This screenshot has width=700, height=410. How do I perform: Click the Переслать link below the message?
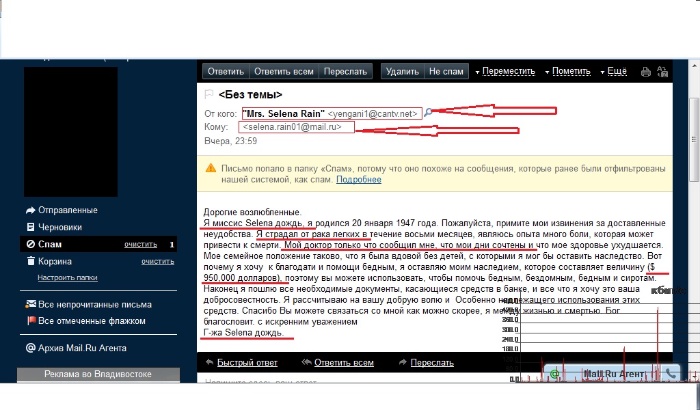point(432,363)
